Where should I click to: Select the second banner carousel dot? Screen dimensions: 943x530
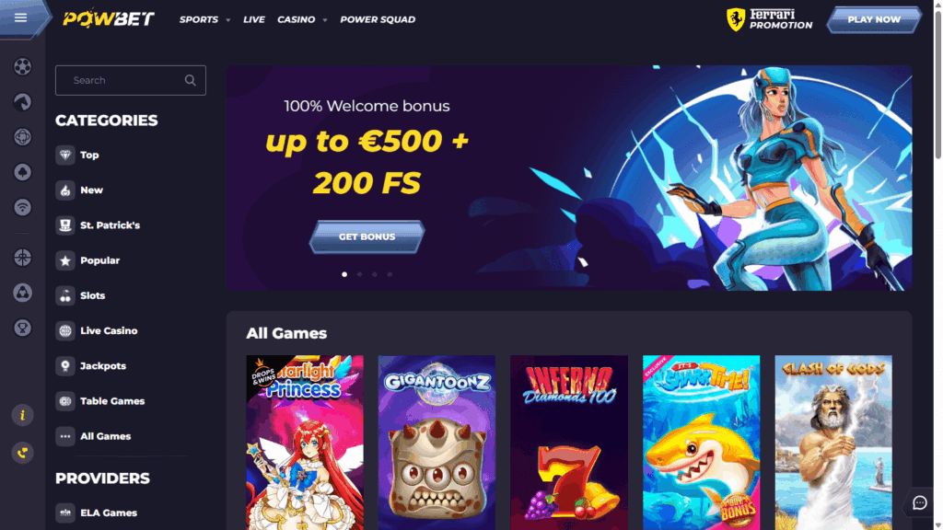[360, 274]
